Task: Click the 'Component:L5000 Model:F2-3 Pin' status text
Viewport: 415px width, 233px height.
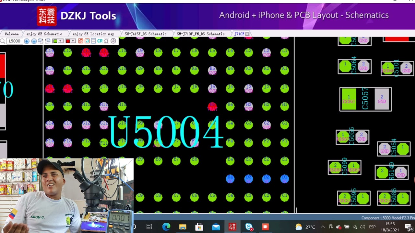Action: point(388,218)
